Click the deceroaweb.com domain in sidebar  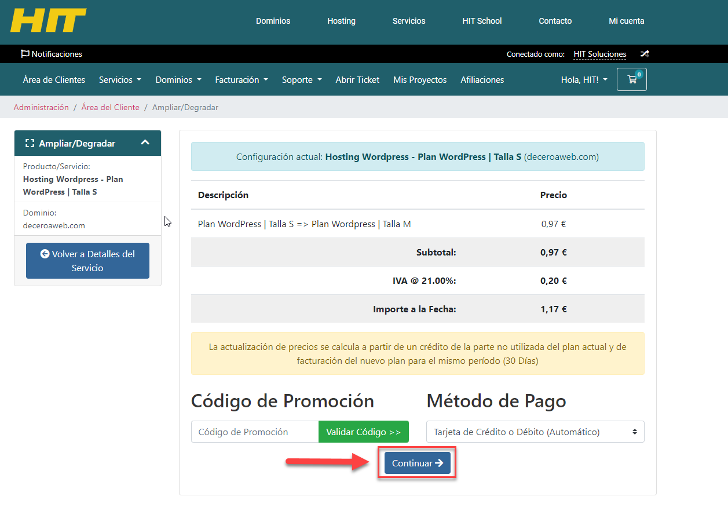(54, 225)
